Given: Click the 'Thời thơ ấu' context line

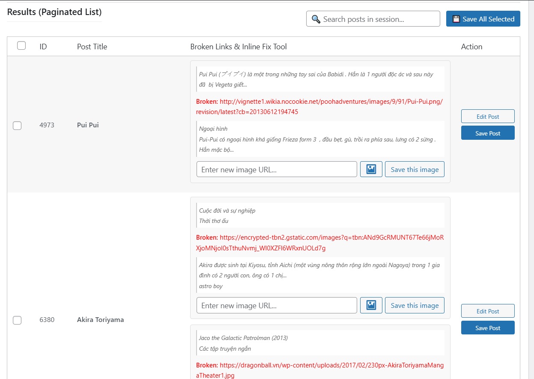Looking at the screenshot, I should click(x=214, y=221).
